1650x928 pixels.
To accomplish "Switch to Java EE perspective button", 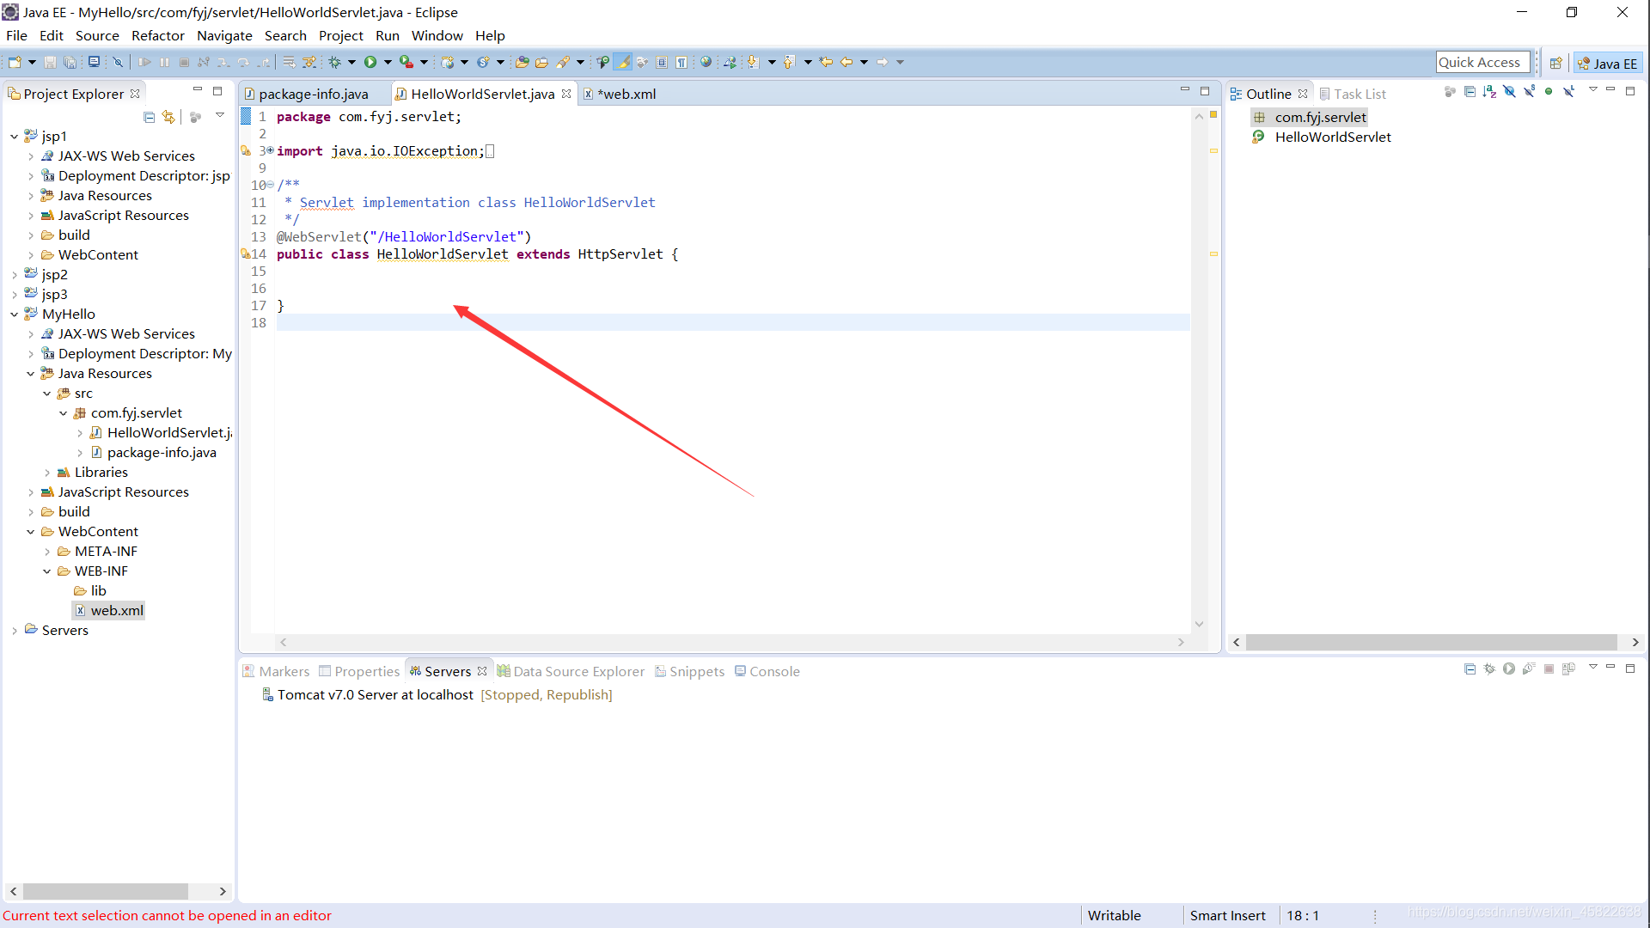I will 1608,63.
